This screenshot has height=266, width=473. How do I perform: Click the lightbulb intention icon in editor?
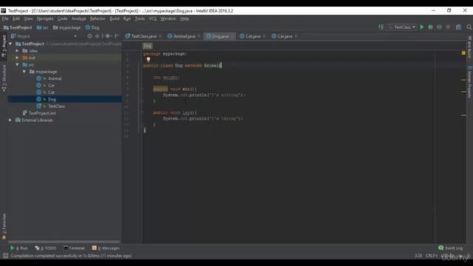click(149, 59)
